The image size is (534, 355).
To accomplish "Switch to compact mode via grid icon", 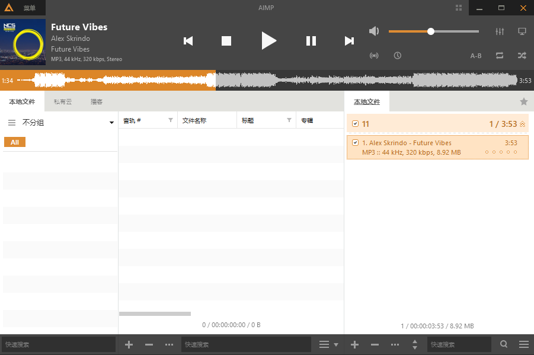I will [x=459, y=8].
